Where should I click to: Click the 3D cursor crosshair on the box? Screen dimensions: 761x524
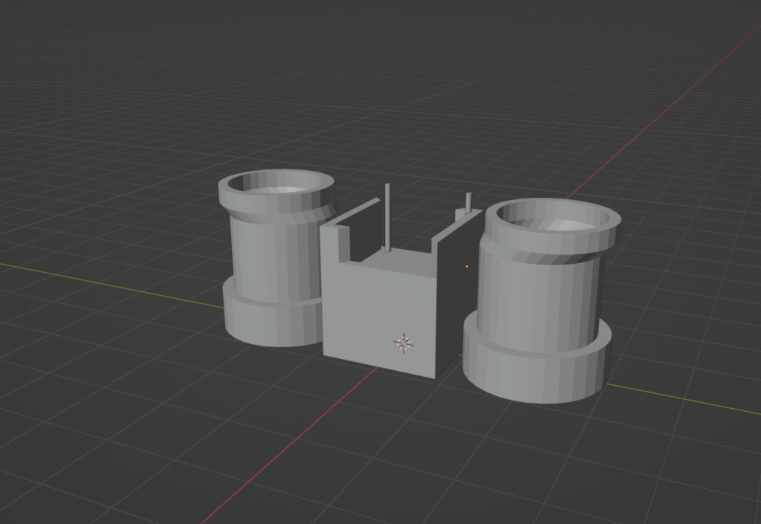tap(404, 342)
